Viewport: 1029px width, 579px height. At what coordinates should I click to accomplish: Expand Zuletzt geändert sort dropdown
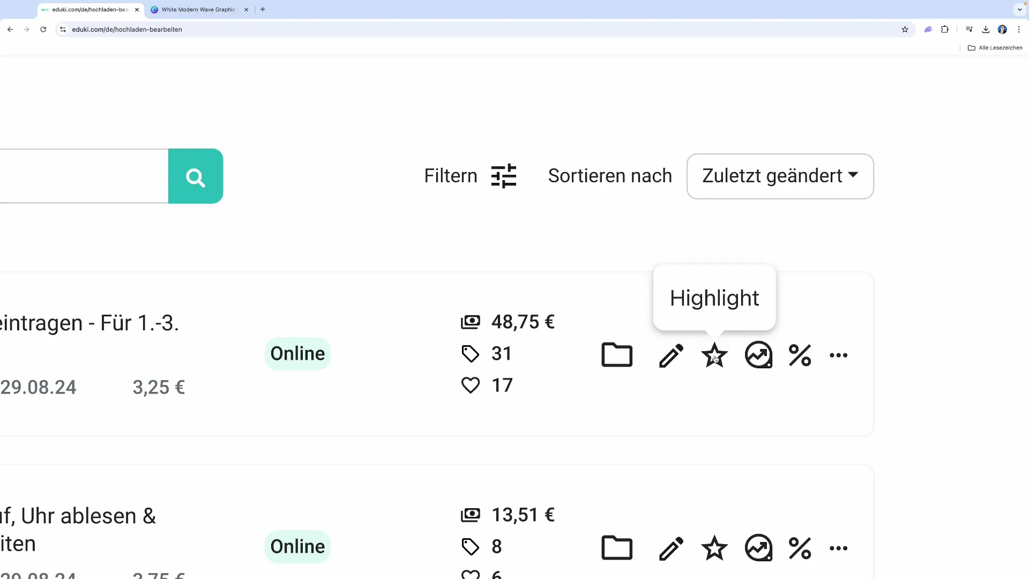780,176
